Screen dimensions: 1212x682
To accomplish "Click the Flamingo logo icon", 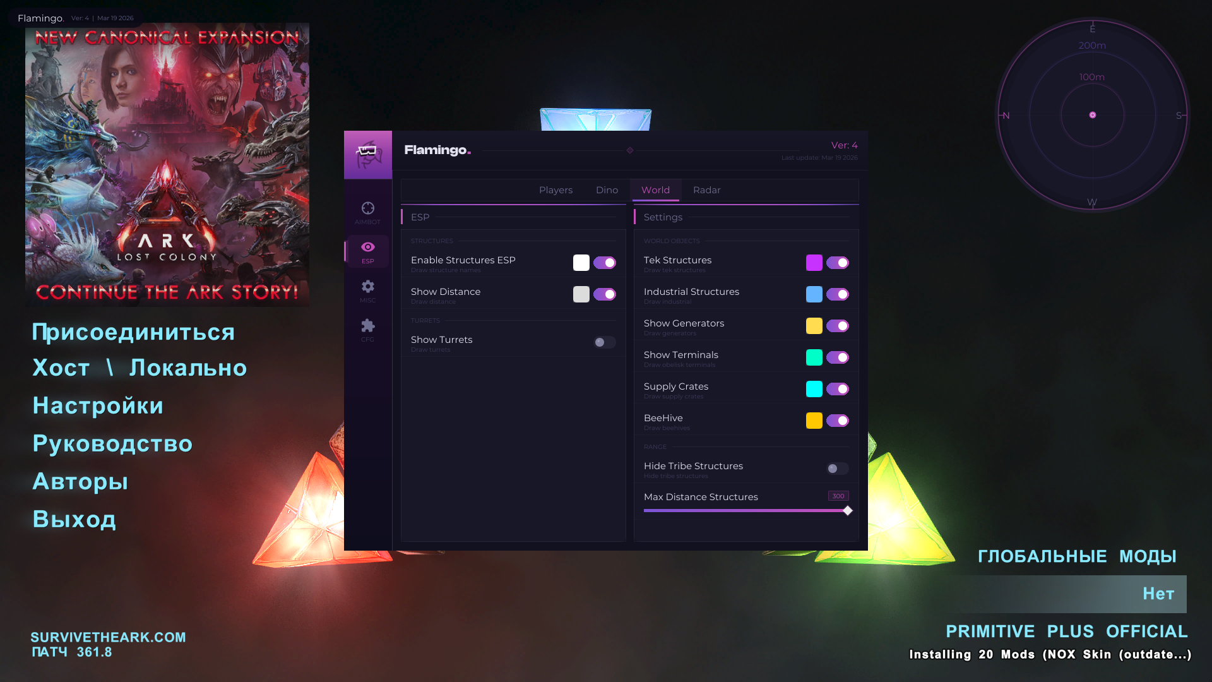I will coord(367,155).
